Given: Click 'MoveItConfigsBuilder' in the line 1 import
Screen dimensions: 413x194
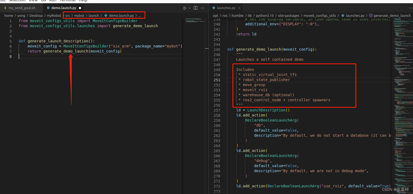Looking at the screenshot, I should click(115, 21).
